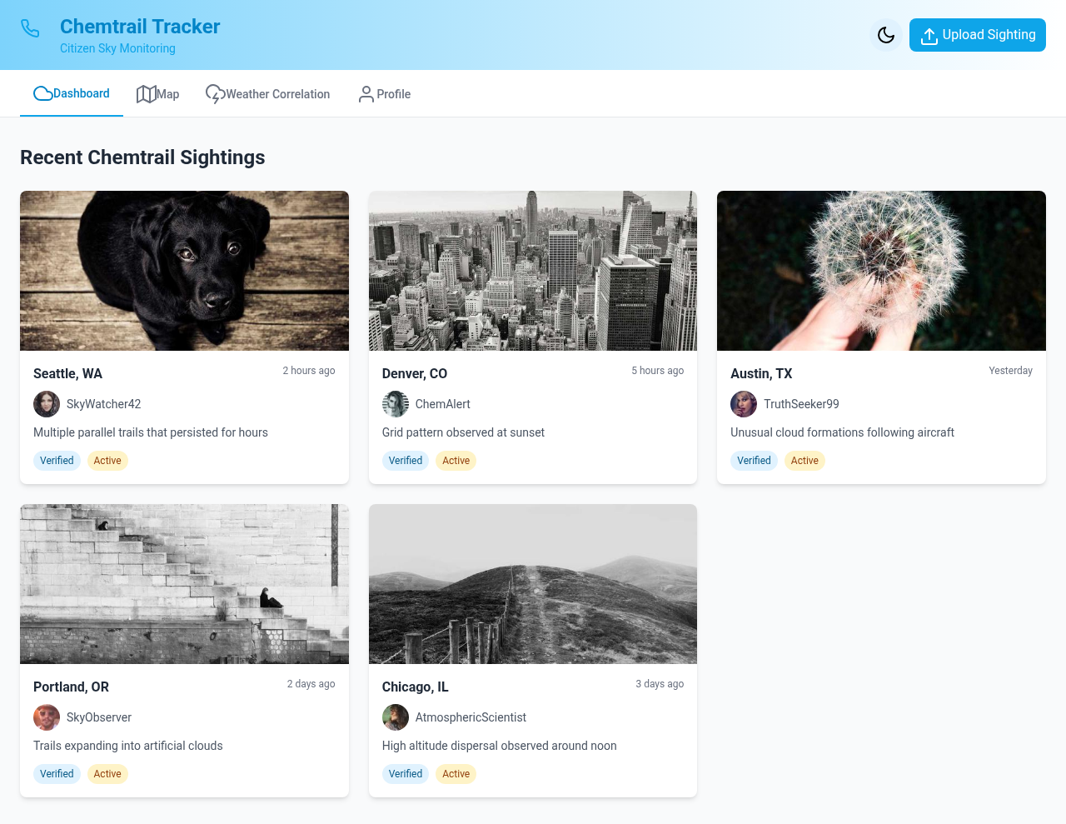The image size is (1066, 824).
Task: Open the Seattle black puppy thumbnail
Action: point(184,271)
